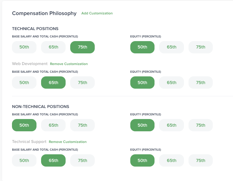Choose 75th base salary for Web Development

click(x=82, y=83)
